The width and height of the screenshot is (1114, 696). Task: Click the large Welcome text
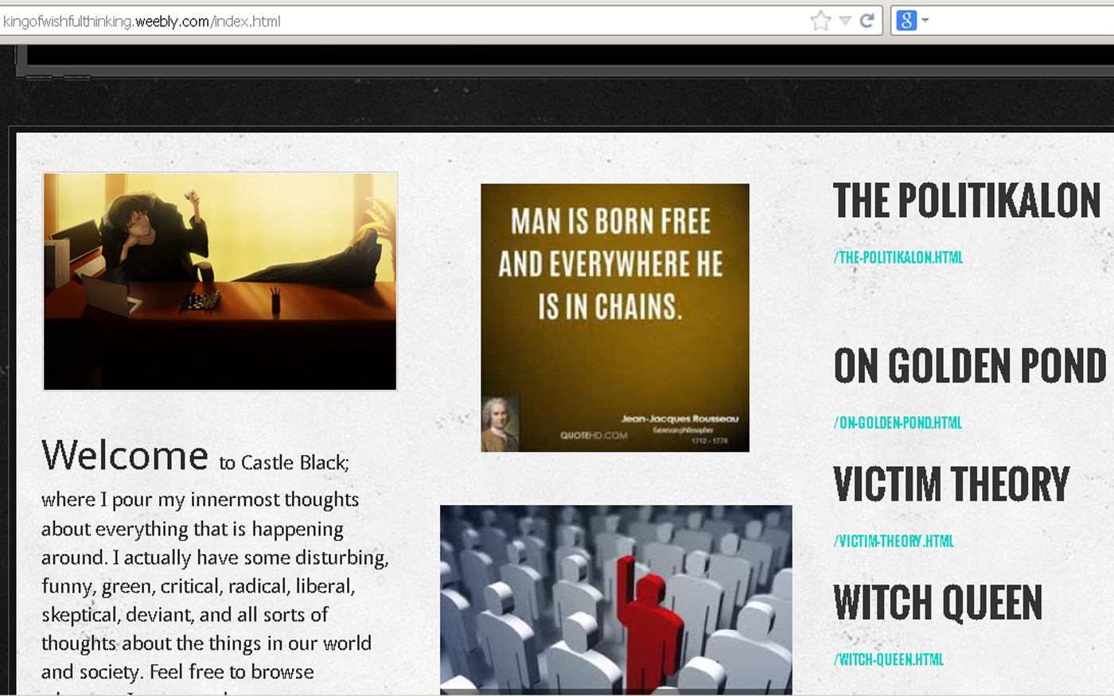point(125,456)
